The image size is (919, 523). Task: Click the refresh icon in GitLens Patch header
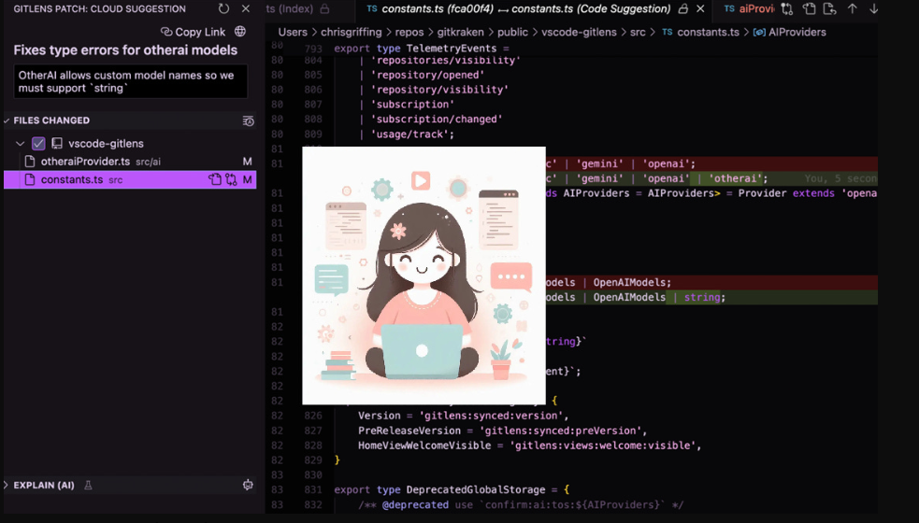point(223,8)
